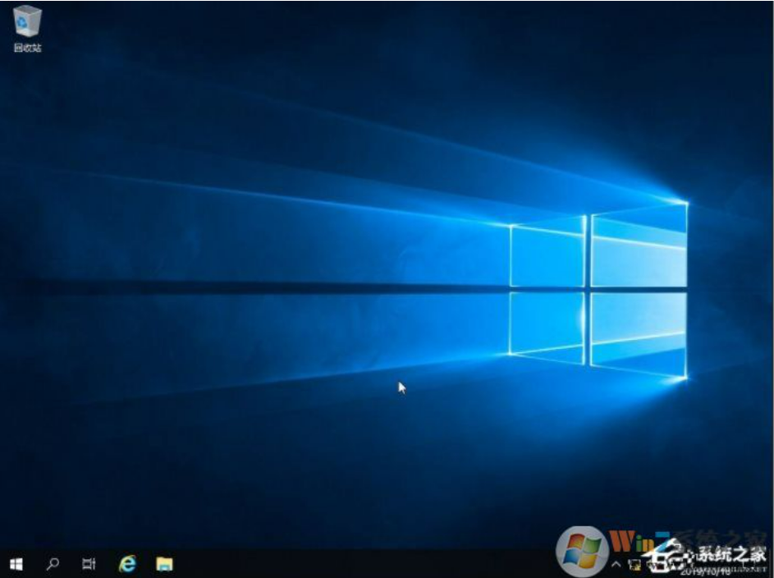Click the 回收站 label under the bin
The width and height of the screenshot is (774, 578).
click(27, 48)
